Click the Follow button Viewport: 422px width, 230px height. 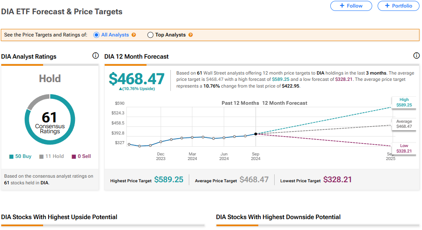(x=351, y=6)
